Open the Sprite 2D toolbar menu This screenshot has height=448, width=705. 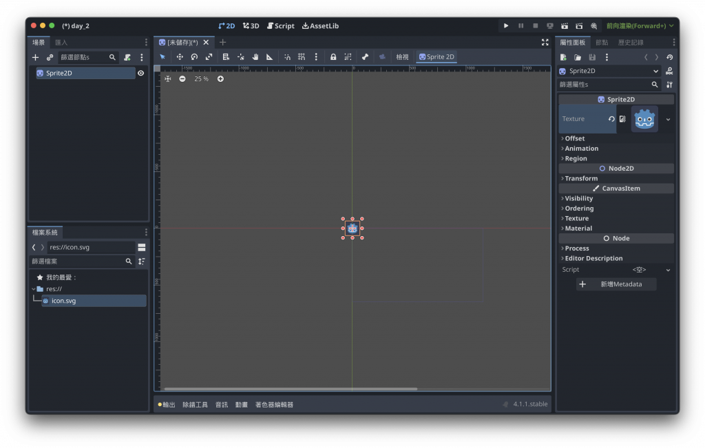[x=436, y=56]
